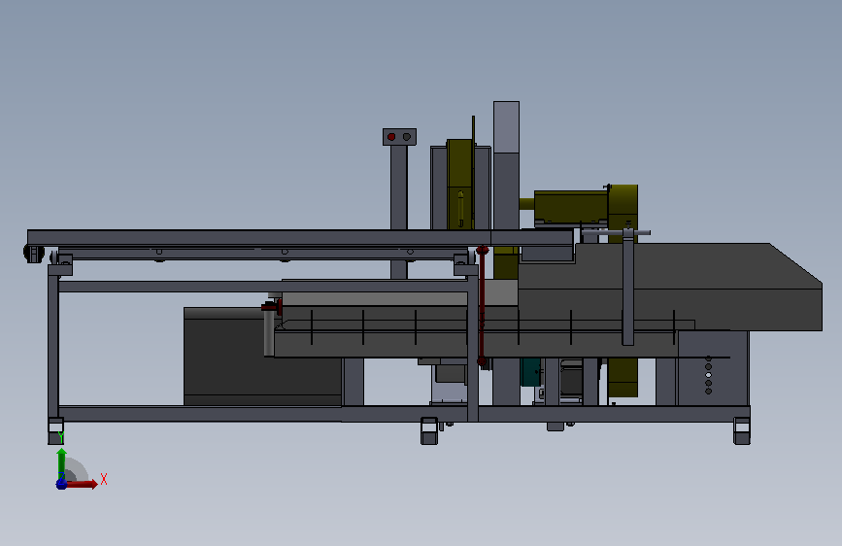Viewport: 842px width, 546px height.
Task: Select the large dark cabinet box on the left
Action: coord(262,357)
